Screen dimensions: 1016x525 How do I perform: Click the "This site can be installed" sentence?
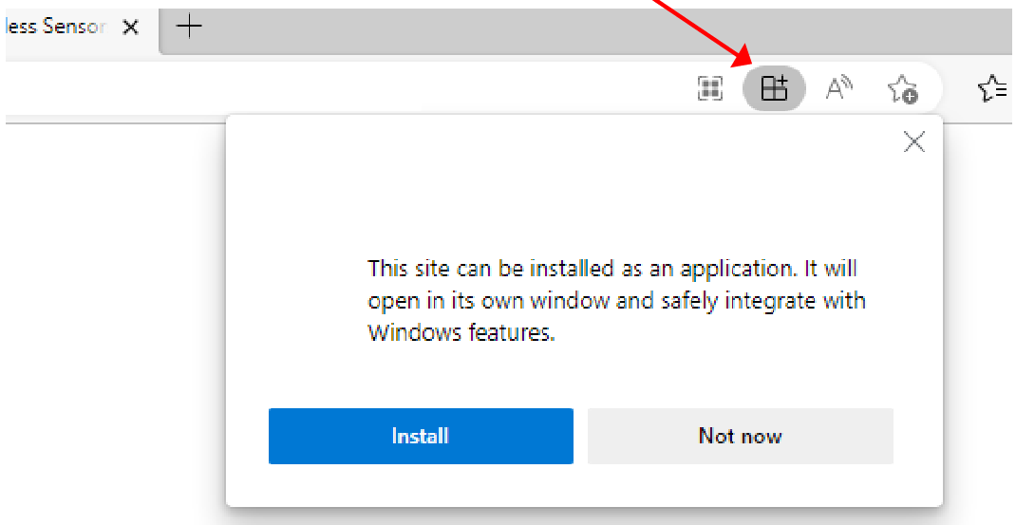(611, 269)
